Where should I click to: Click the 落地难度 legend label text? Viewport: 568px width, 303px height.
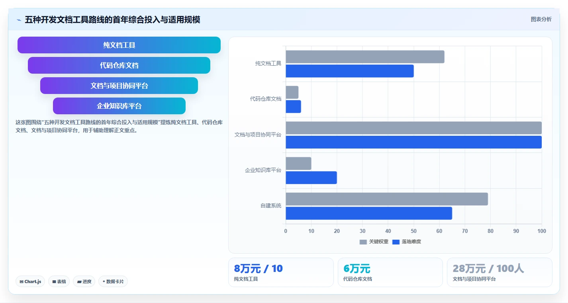point(411,242)
